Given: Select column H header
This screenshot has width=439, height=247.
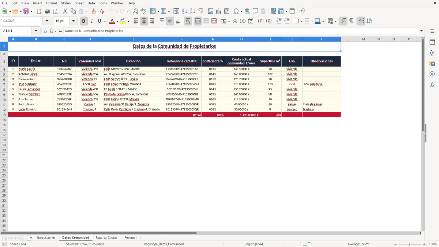Looking at the screenshot, I should (241, 39).
